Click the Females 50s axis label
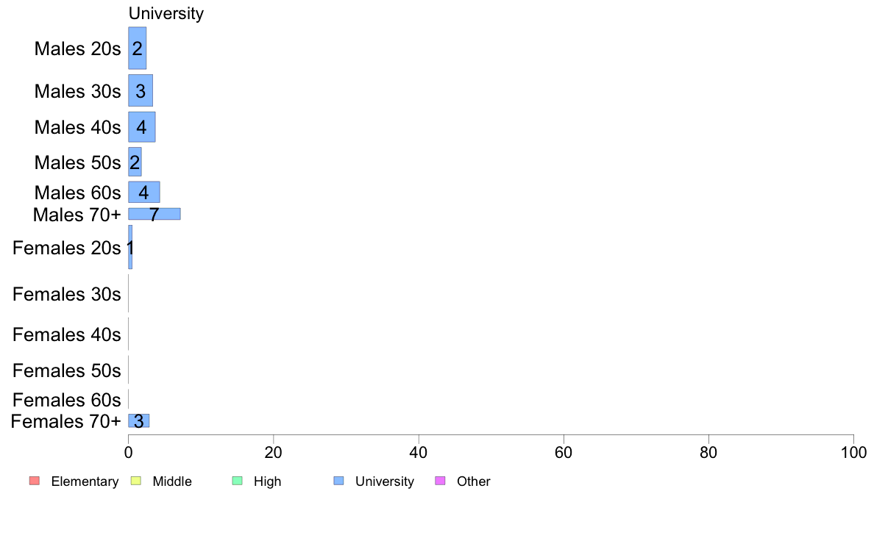The image size is (874, 541). pyautogui.click(x=66, y=370)
